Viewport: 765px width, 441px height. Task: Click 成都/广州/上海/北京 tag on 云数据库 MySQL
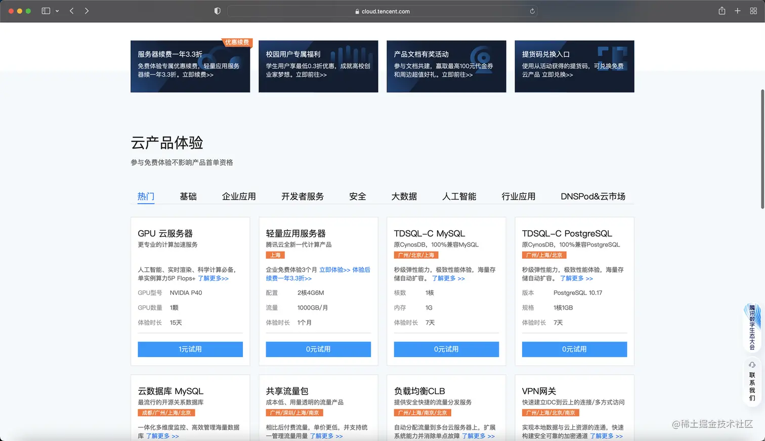coord(166,413)
